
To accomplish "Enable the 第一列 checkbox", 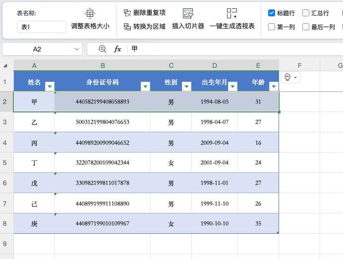I will coord(272,27).
